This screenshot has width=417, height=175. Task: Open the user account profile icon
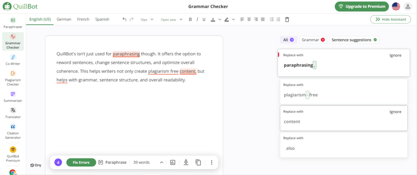[408, 6]
